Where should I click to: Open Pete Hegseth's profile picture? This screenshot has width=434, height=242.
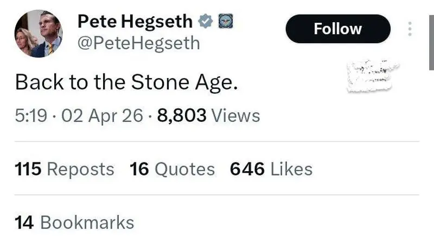pyautogui.click(x=38, y=34)
